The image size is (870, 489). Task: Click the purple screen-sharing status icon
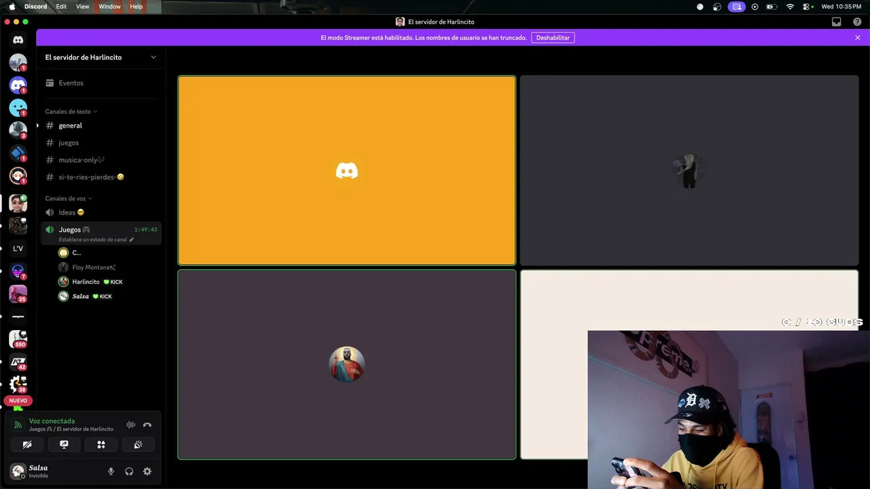click(x=736, y=7)
